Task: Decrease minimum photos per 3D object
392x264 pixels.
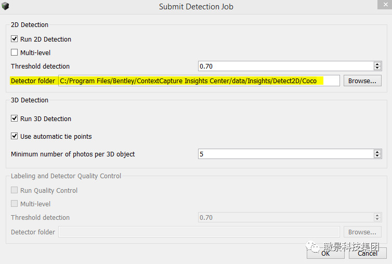Action: click(x=377, y=156)
